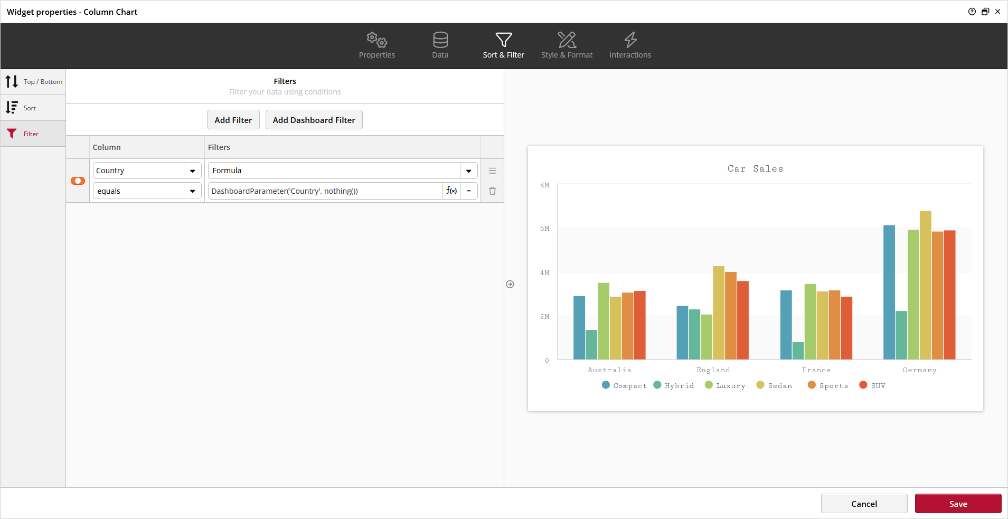
Task: Click the Add Dashboard Filter button
Action: [314, 120]
